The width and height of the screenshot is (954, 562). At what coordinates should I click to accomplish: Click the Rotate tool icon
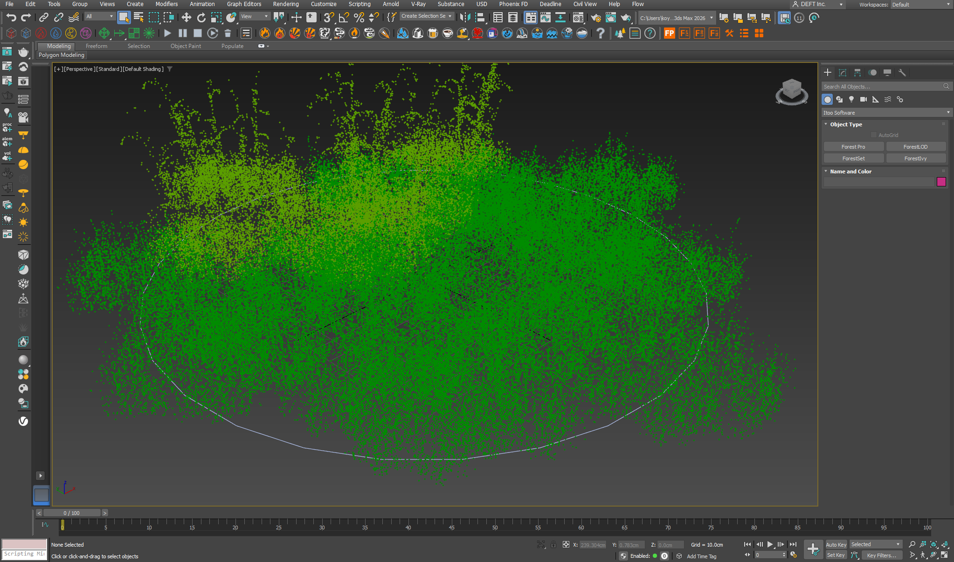pyautogui.click(x=201, y=18)
